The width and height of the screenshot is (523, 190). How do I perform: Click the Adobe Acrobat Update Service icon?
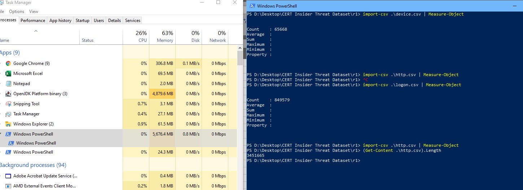click(8, 176)
